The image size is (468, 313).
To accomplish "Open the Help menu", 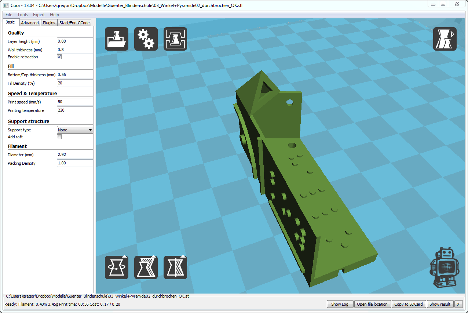I will tap(54, 15).
